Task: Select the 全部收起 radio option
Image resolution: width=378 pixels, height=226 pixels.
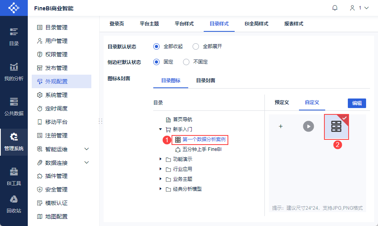Action: coord(156,46)
